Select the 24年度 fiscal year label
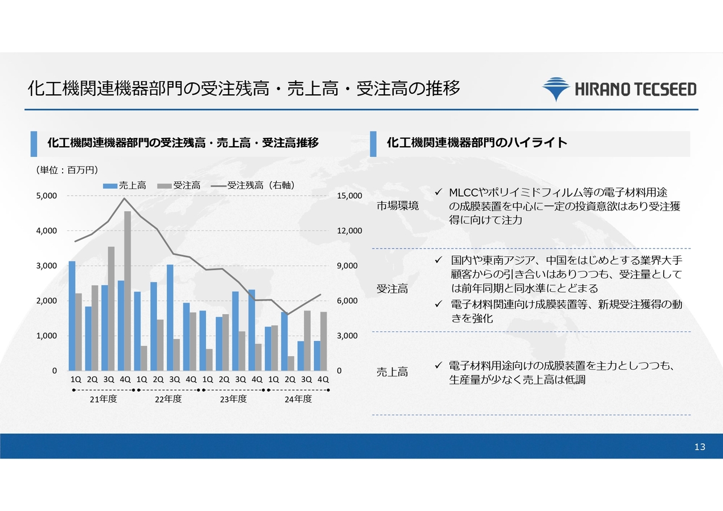Image resolution: width=723 pixels, height=511 pixels. pyautogui.click(x=298, y=399)
